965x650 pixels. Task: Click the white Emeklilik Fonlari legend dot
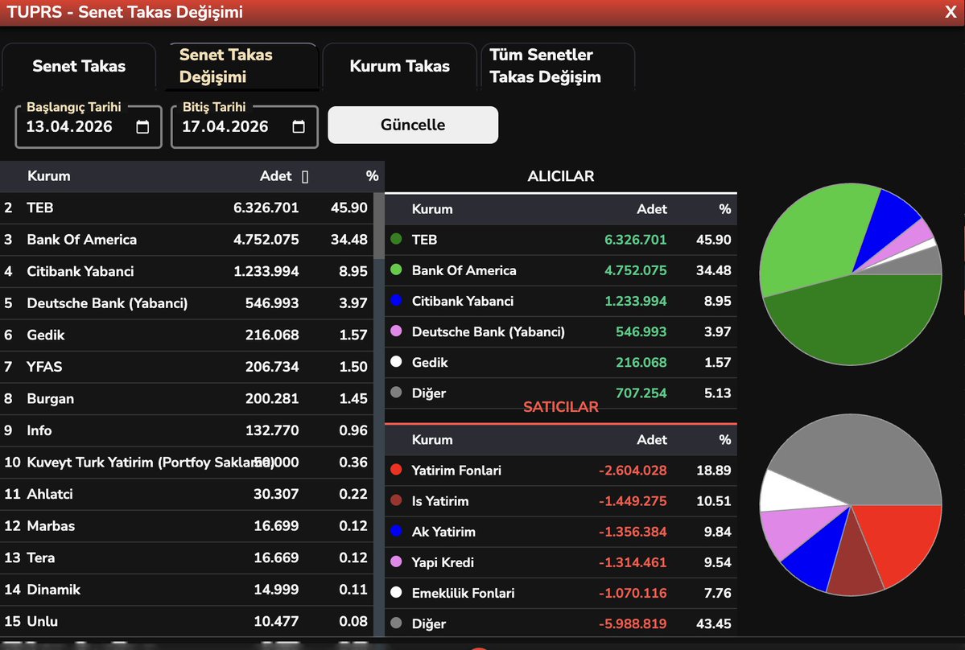396,592
